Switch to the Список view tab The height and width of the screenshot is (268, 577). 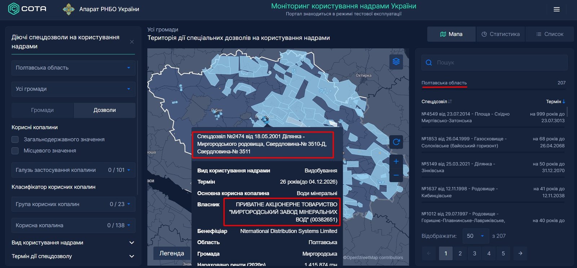coord(550,34)
